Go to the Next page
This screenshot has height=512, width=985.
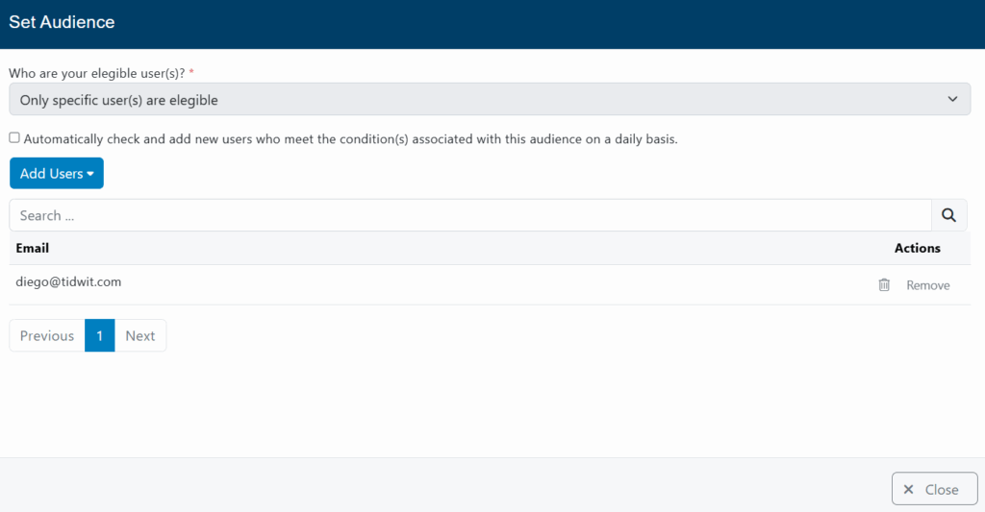(x=140, y=335)
